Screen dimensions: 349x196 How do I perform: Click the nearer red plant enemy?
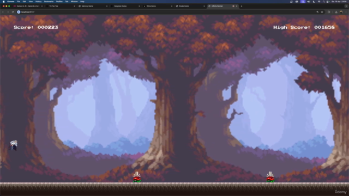coord(137,177)
